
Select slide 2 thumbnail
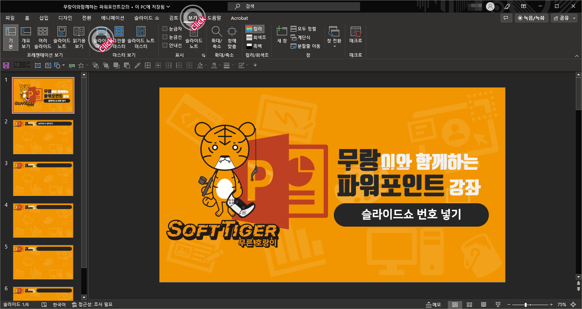[43, 137]
